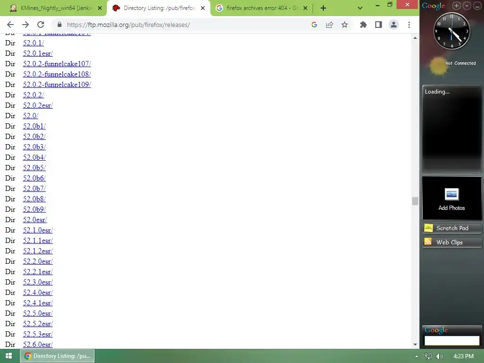
Task: Add a gadget in Google sidebar
Action: click(x=456, y=5)
